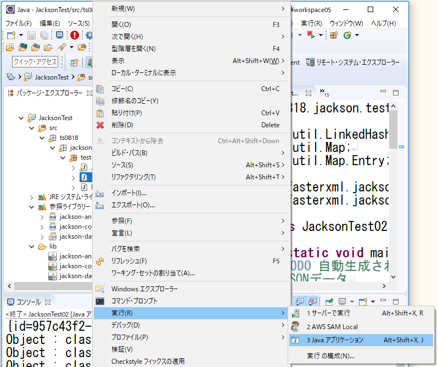438x367 pixels.
Task: Click the red error marker toolbar icon
Action: point(75,35)
